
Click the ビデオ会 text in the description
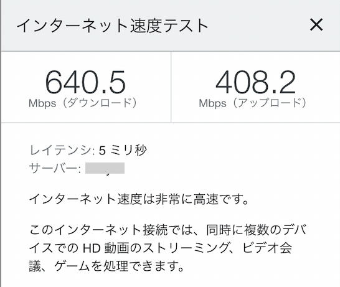pyautogui.click(x=267, y=248)
